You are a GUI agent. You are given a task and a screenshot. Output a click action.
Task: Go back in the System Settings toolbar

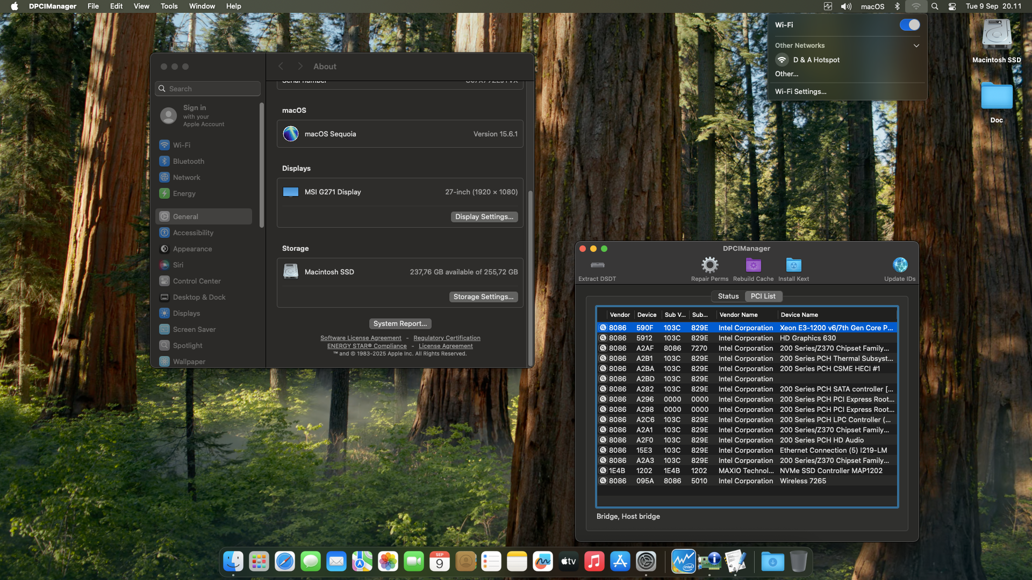tap(281, 66)
